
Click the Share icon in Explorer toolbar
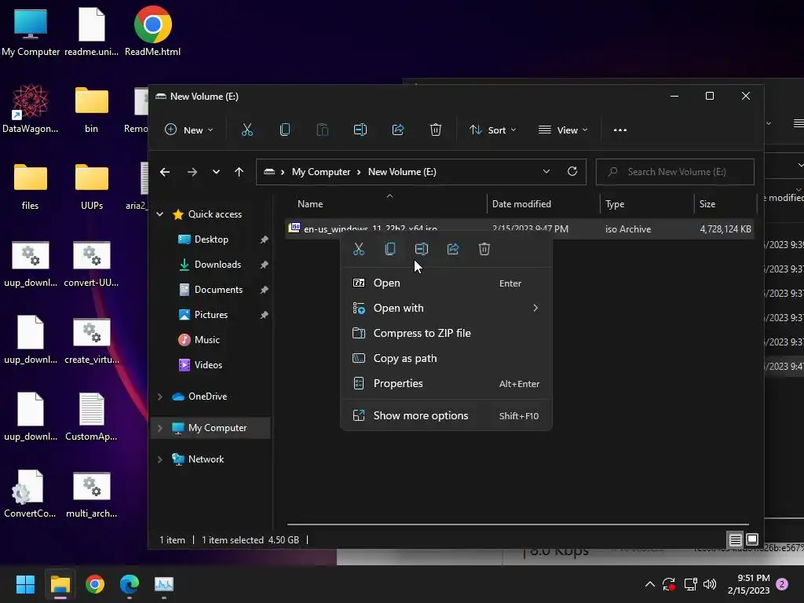398,130
